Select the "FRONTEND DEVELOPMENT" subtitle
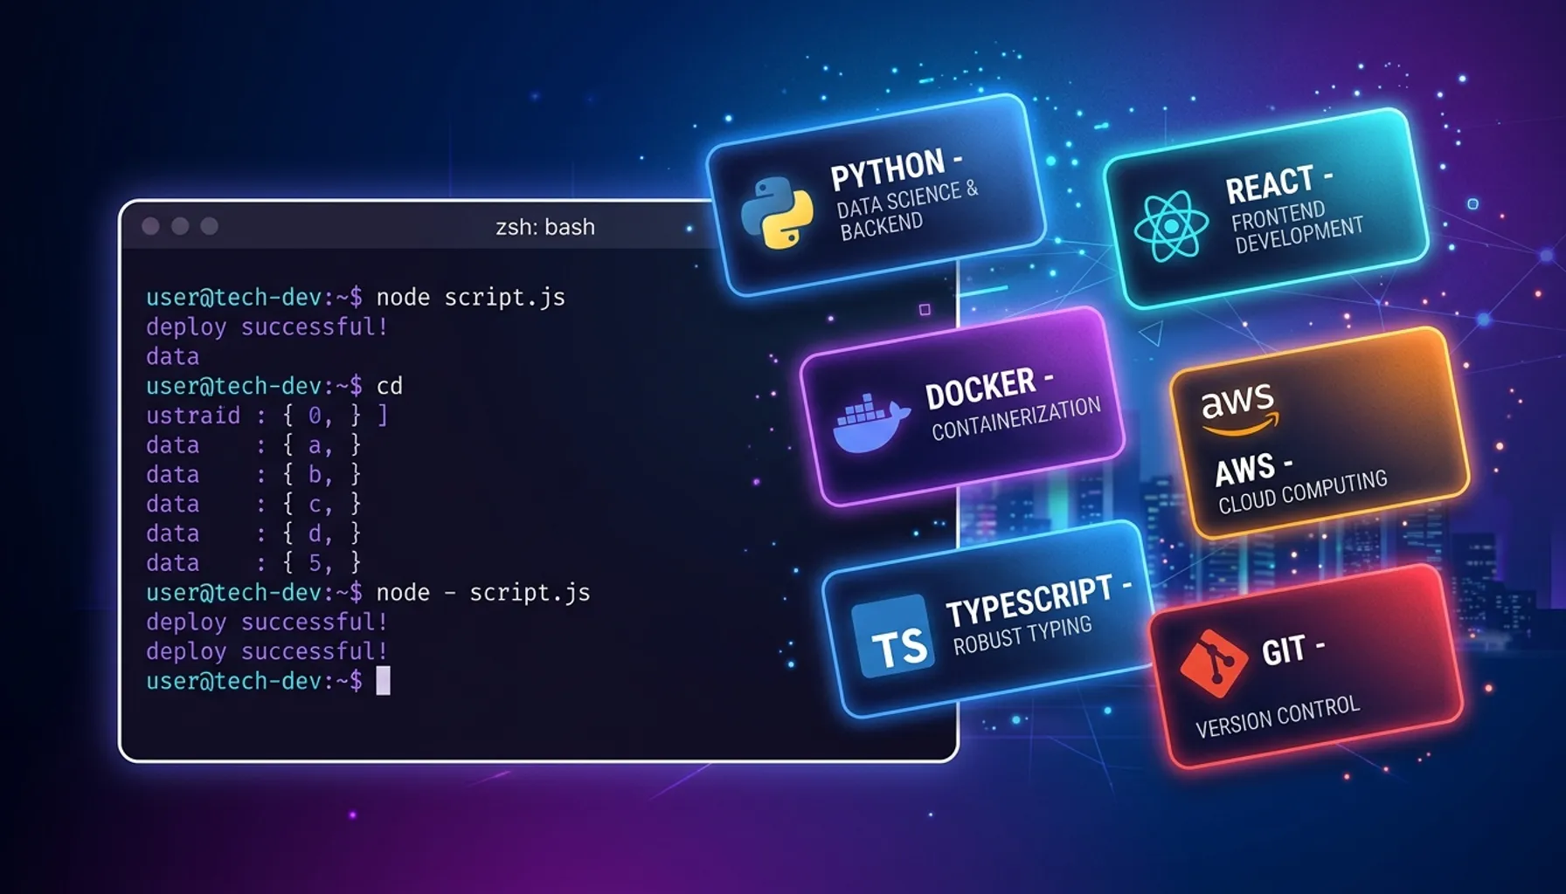 [x=1296, y=228]
